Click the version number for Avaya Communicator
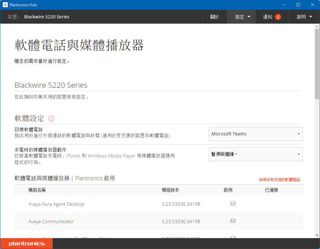320x249 pixels. coord(181,222)
